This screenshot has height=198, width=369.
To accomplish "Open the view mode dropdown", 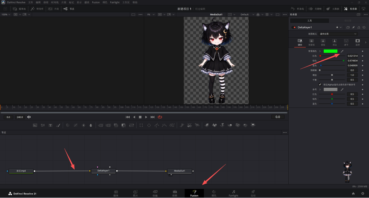I will [338, 34].
